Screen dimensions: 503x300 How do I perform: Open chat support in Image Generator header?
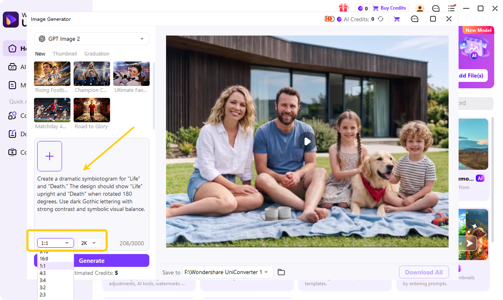[415, 19]
